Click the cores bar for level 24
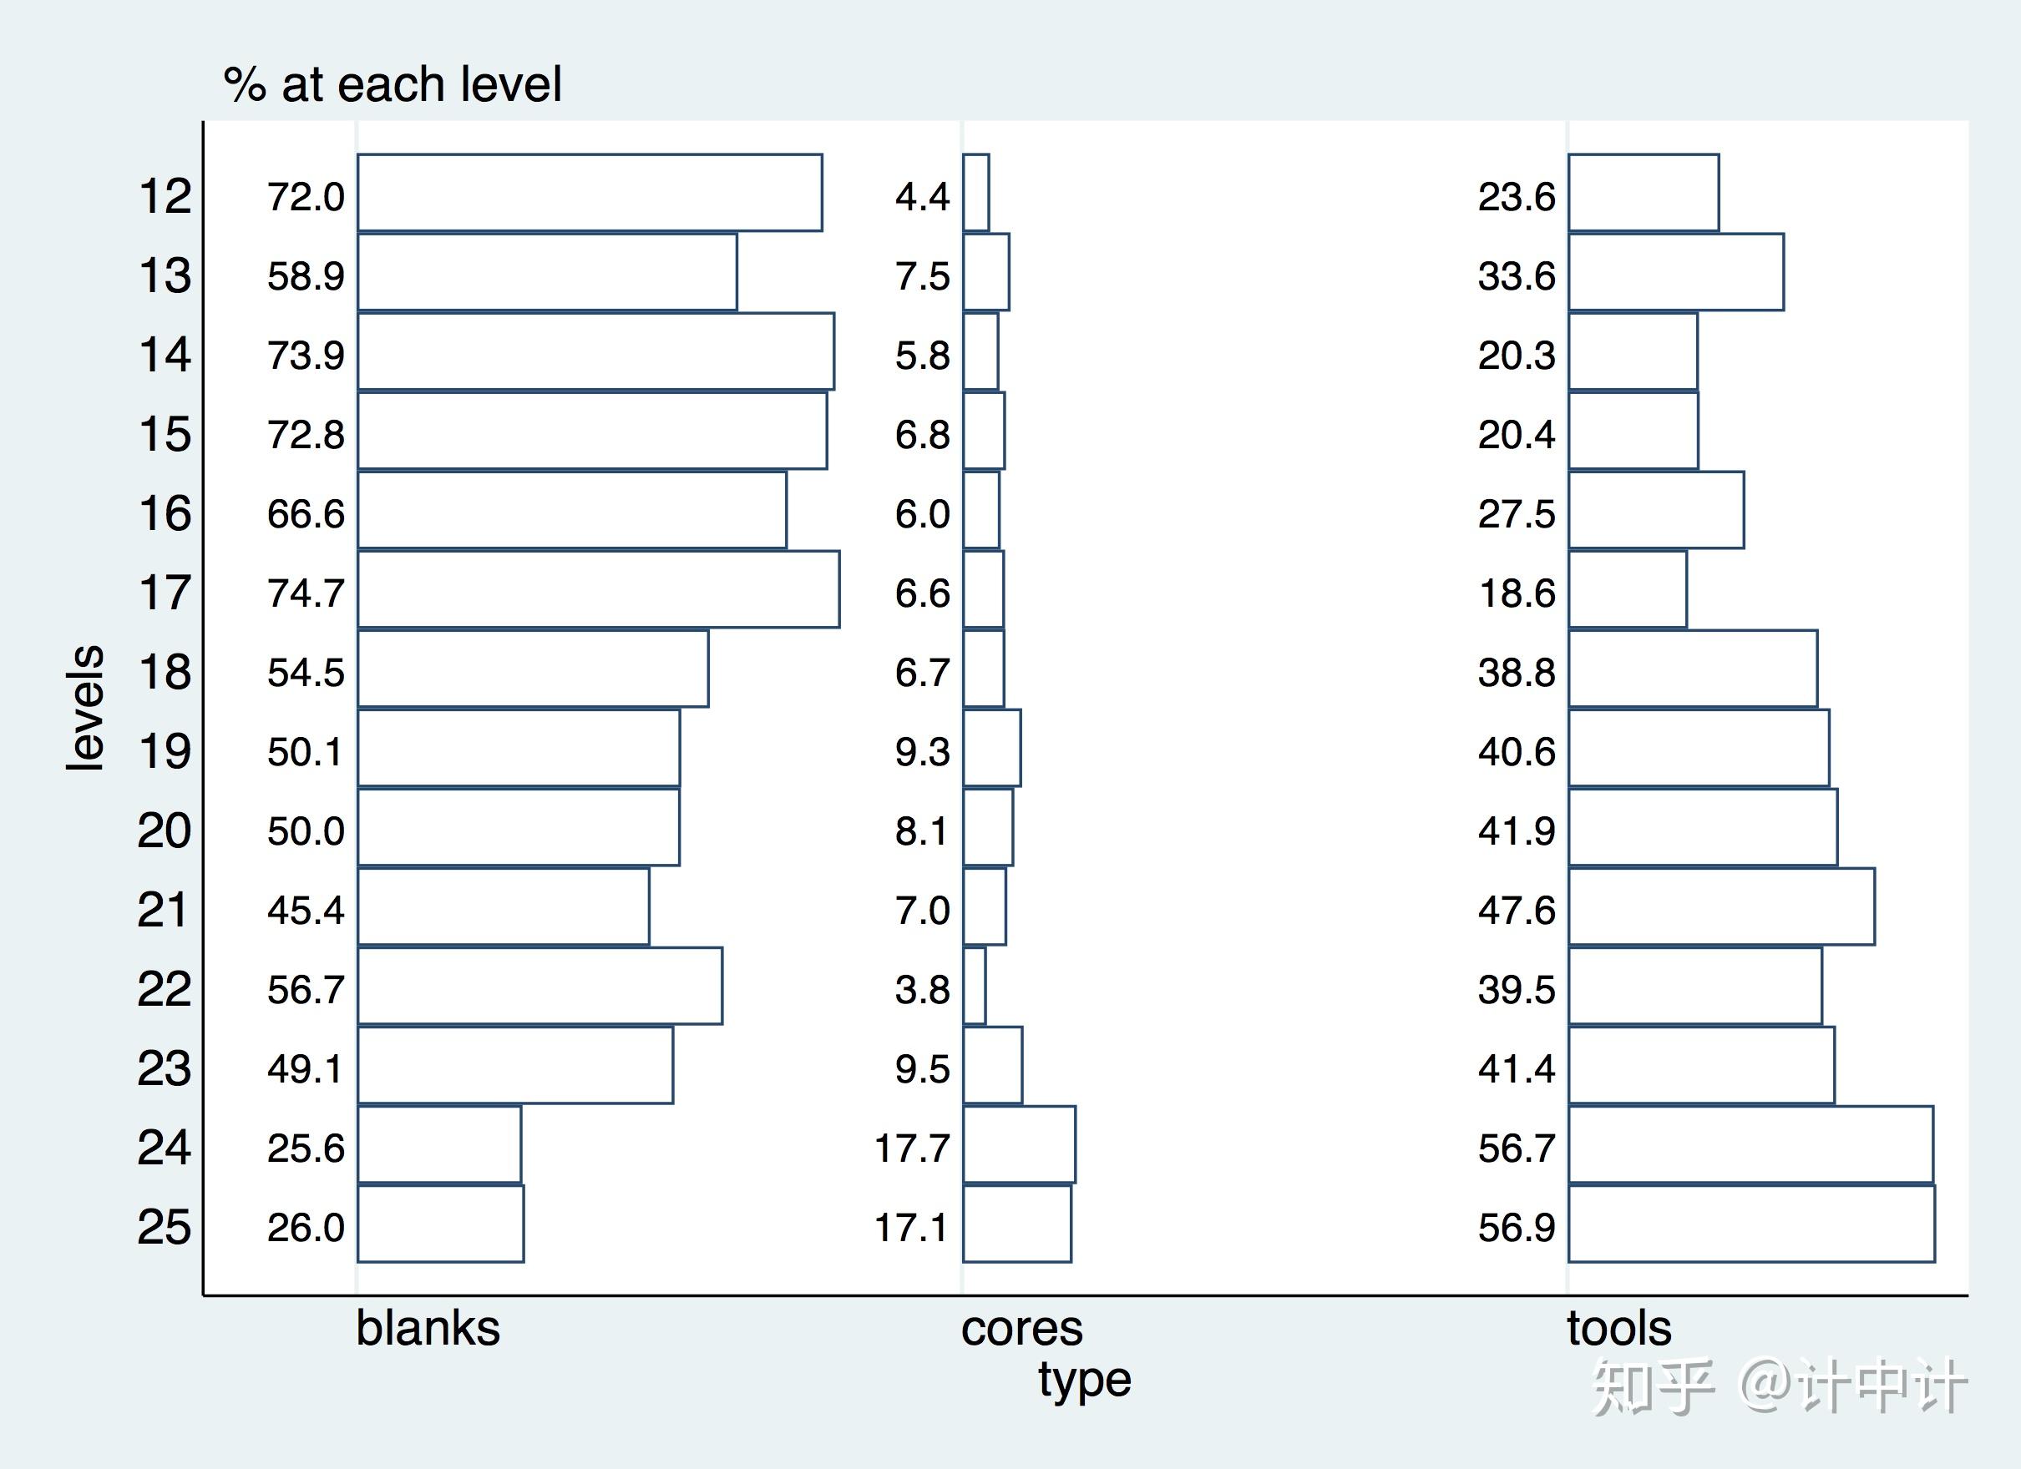The height and width of the screenshot is (1469, 2021). (x=1019, y=1144)
